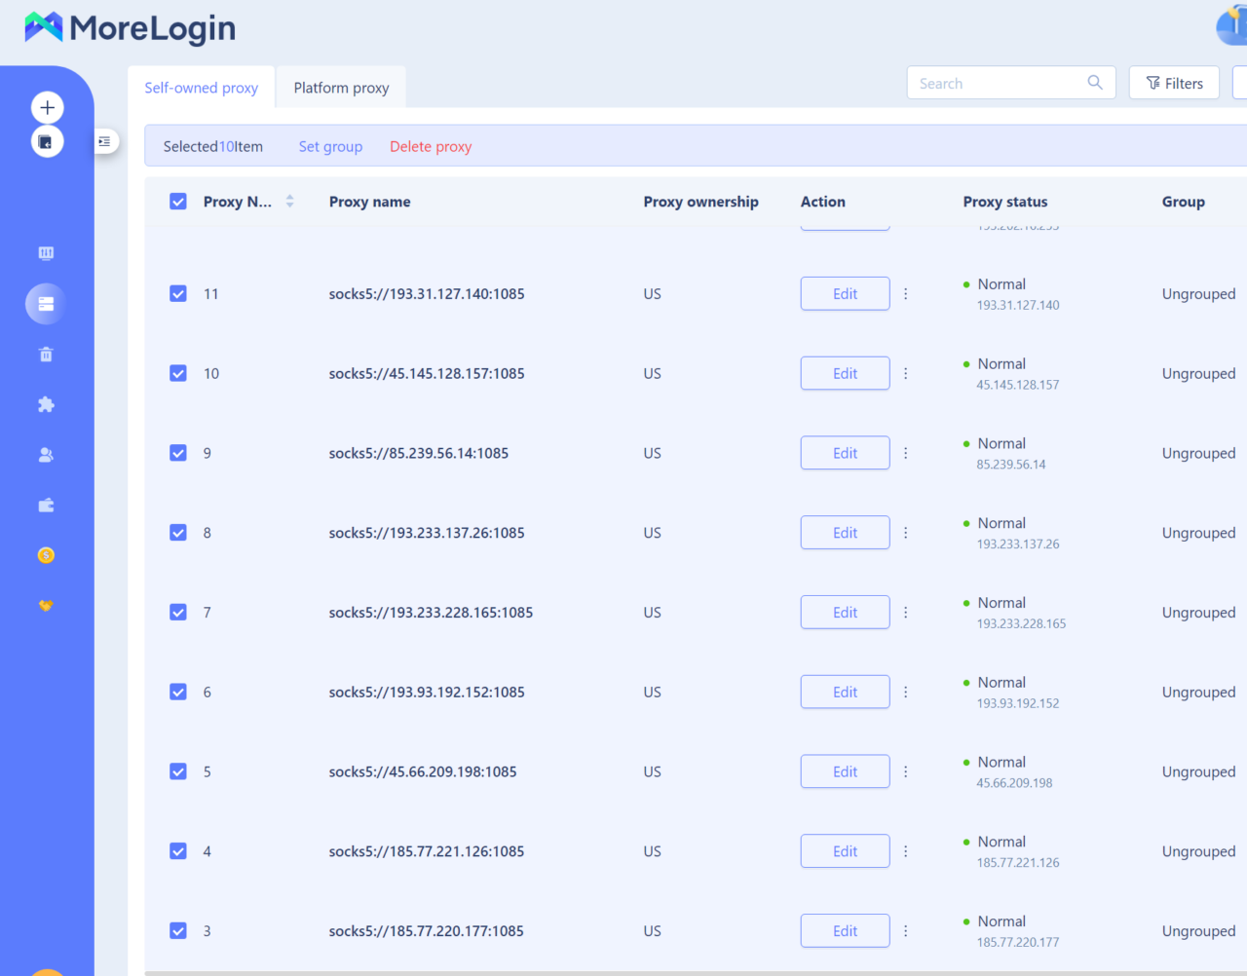Deselect the checkbox for proxy number 7
This screenshot has width=1247, height=976.
click(x=178, y=613)
